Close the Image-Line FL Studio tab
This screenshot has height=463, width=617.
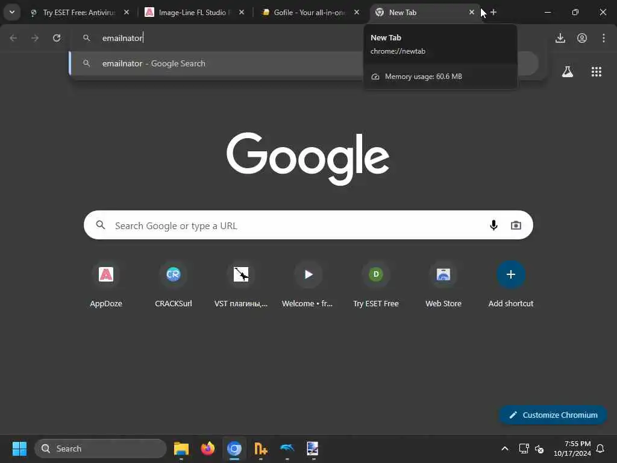tap(242, 12)
